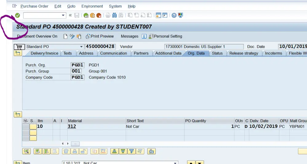This screenshot has width=307, height=164.
Task: Click the Display/Change glasses-pencil icon
Action: point(72,36)
